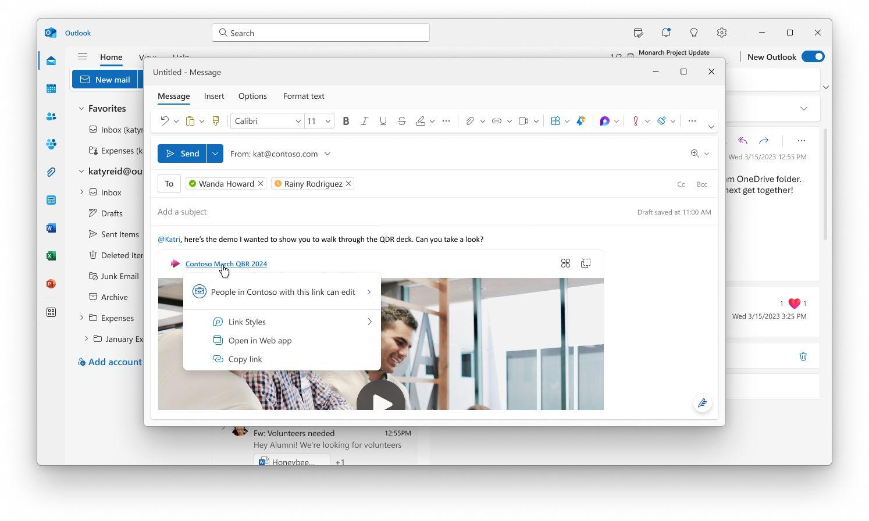Toggle italic formatting in the toolbar

pos(364,121)
